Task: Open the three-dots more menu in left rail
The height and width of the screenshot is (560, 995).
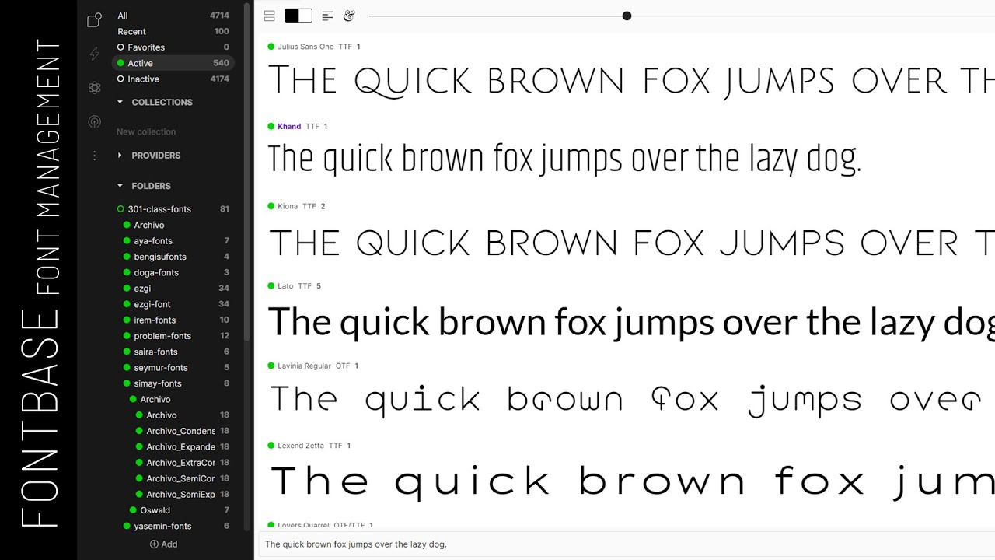Action: (95, 156)
